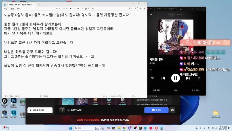Toggle repeat mode in YouTube Music
This screenshot has width=232, height=131.
(199, 78)
